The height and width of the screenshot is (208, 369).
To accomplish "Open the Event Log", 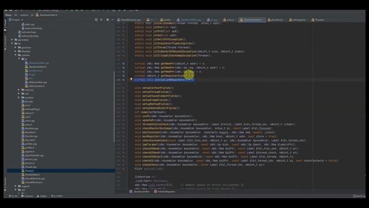I will coord(359,196).
